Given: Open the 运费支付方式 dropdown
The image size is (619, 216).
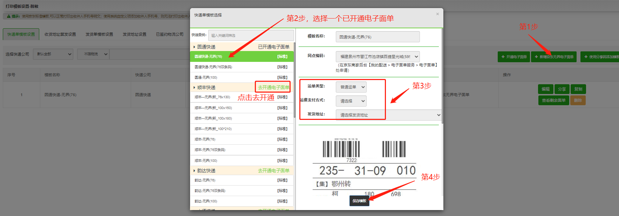Looking at the screenshot, I should 363,101.
